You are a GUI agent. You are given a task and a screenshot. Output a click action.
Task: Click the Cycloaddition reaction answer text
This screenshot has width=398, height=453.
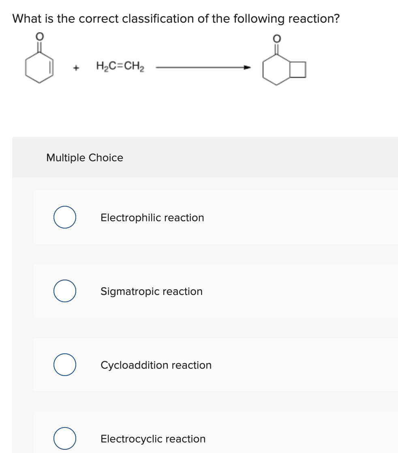[x=156, y=365]
